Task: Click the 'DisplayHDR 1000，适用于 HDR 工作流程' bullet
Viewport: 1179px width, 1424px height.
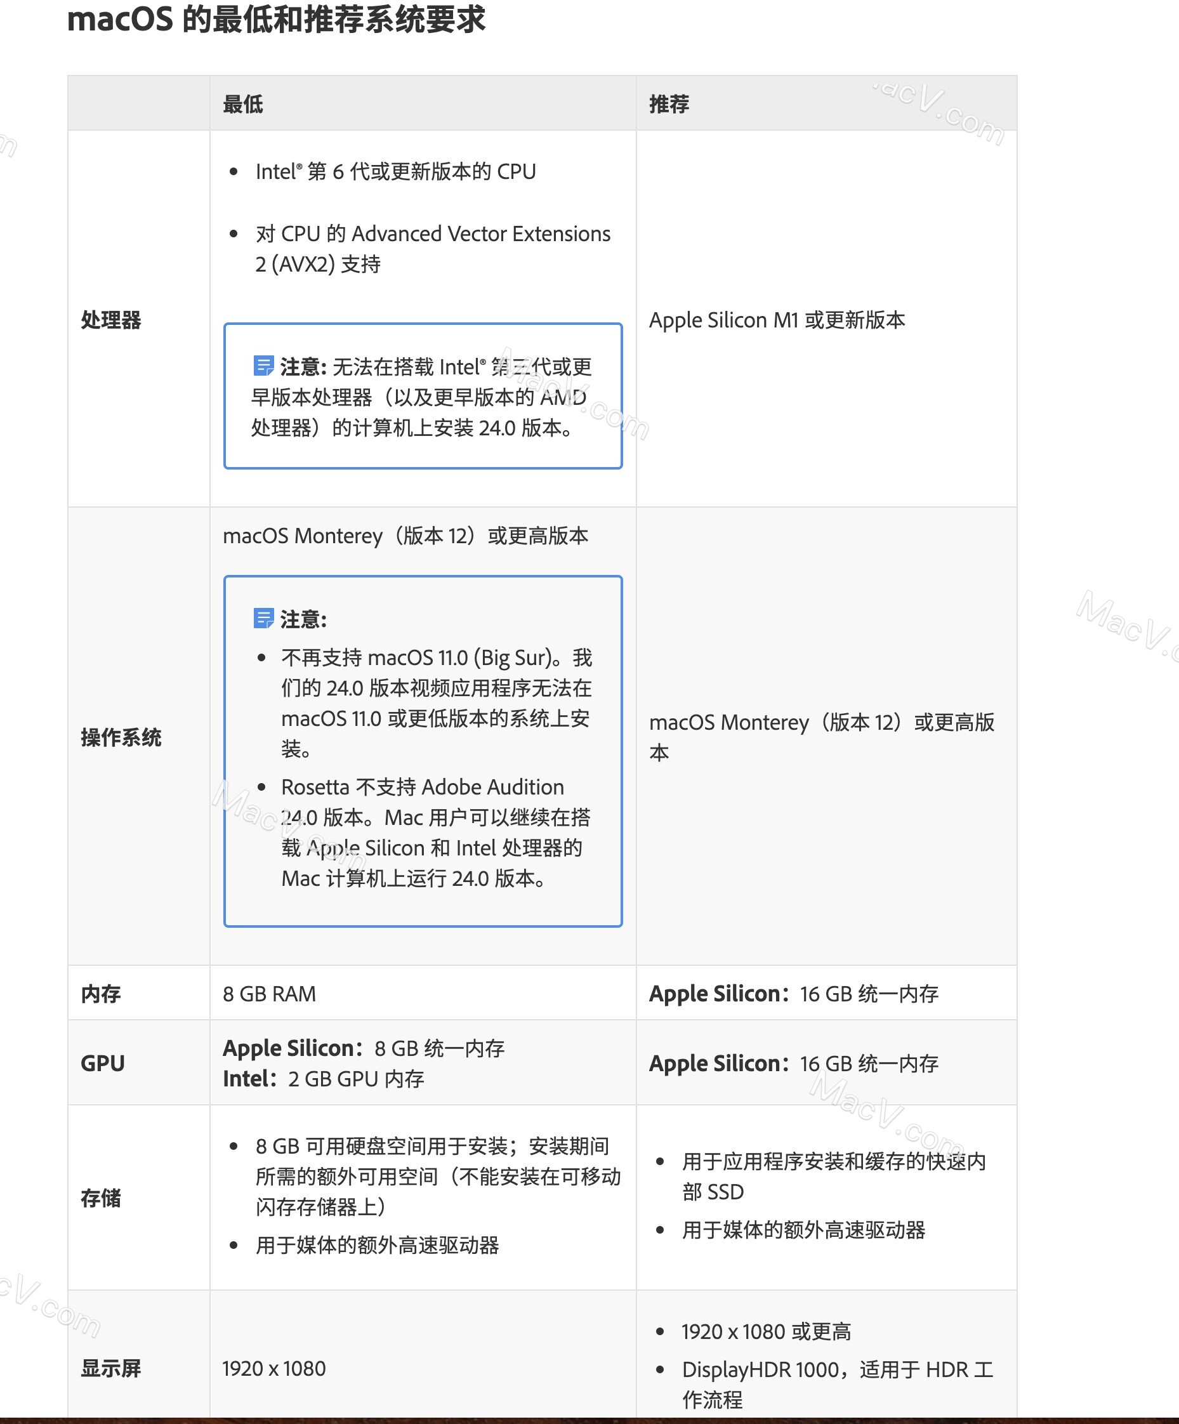Action: point(838,1384)
